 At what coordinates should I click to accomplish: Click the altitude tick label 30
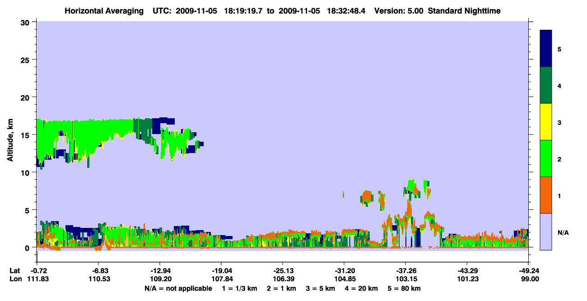pos(26,22)
